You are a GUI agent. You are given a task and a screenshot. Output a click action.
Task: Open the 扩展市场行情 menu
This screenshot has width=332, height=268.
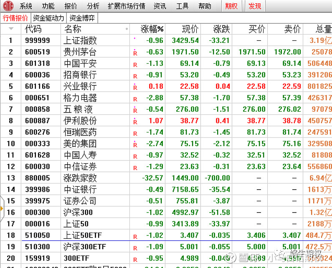tap(127, 6)
